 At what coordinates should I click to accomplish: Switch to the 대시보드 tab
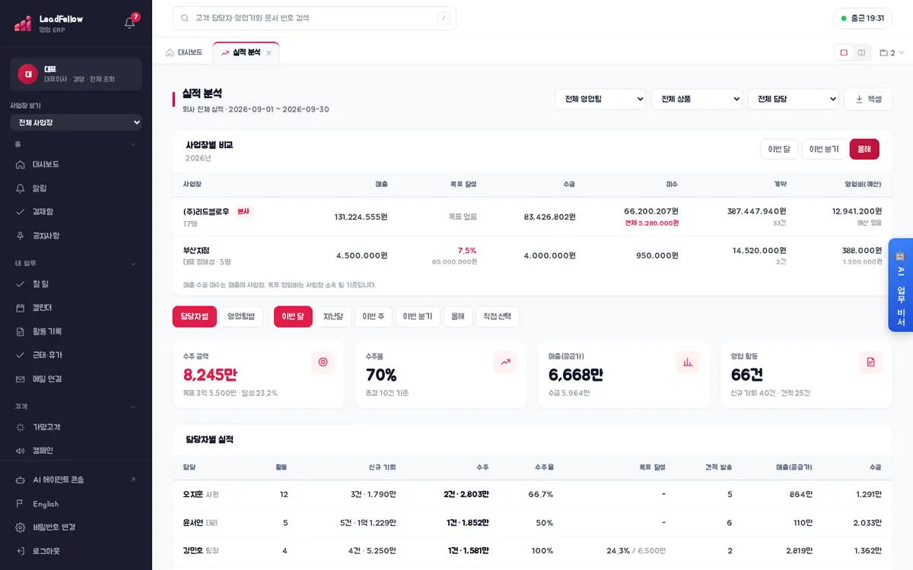point(184,52)
